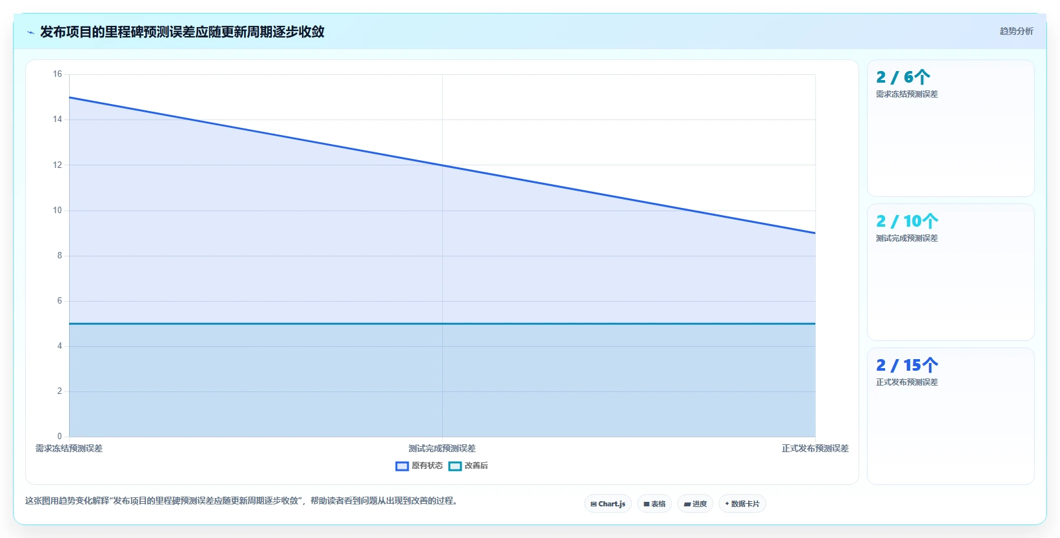Click the y-axis tick label 16

57,74
